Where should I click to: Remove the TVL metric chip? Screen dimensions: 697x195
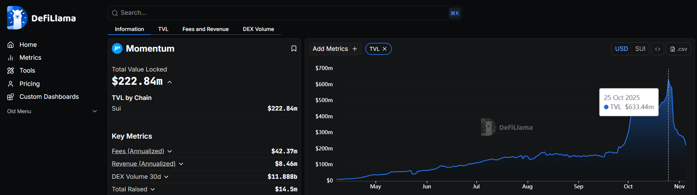click(x=384, y=49)
